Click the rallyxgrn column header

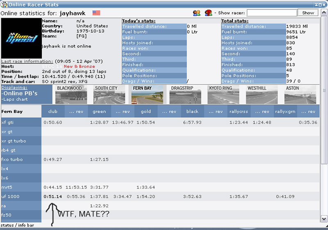pos(285,112)
